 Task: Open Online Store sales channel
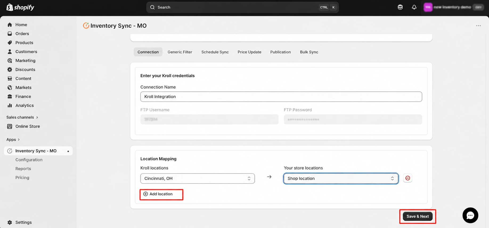(27, 126)
